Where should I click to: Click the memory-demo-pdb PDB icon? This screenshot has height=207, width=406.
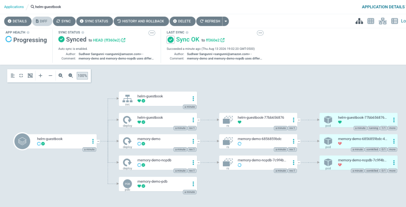pos(127,184)
